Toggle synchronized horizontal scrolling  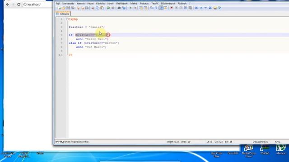tap(145, 8)
